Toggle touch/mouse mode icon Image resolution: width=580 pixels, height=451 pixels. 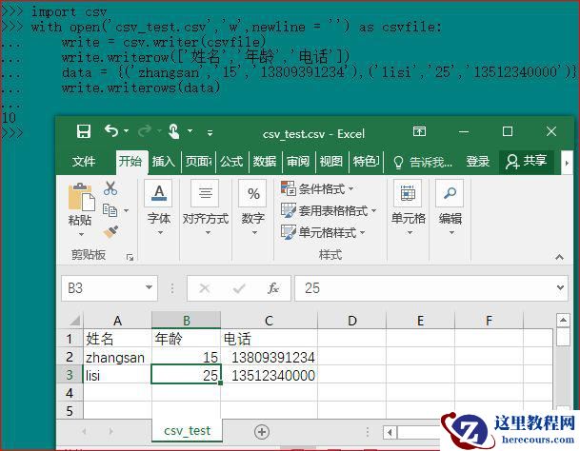[x=174, y=131]
